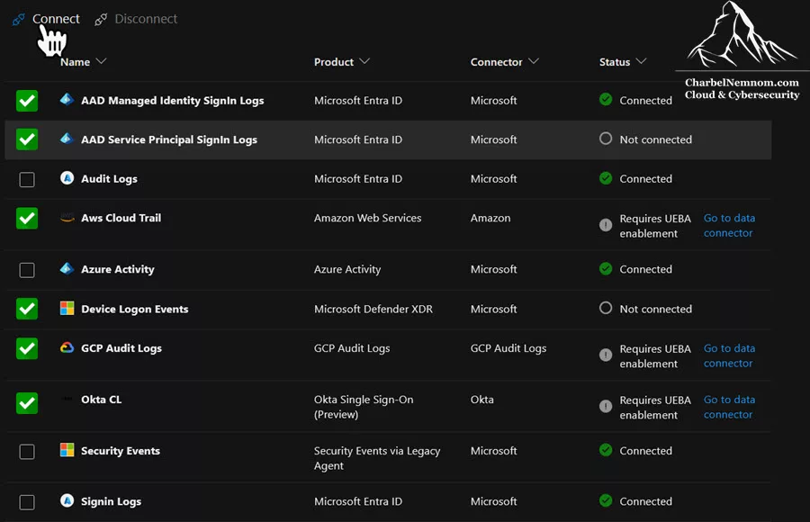810x522 pixels.
Task: Uncheck the Aws Cloud Trail checkbox
Action: 27,218
